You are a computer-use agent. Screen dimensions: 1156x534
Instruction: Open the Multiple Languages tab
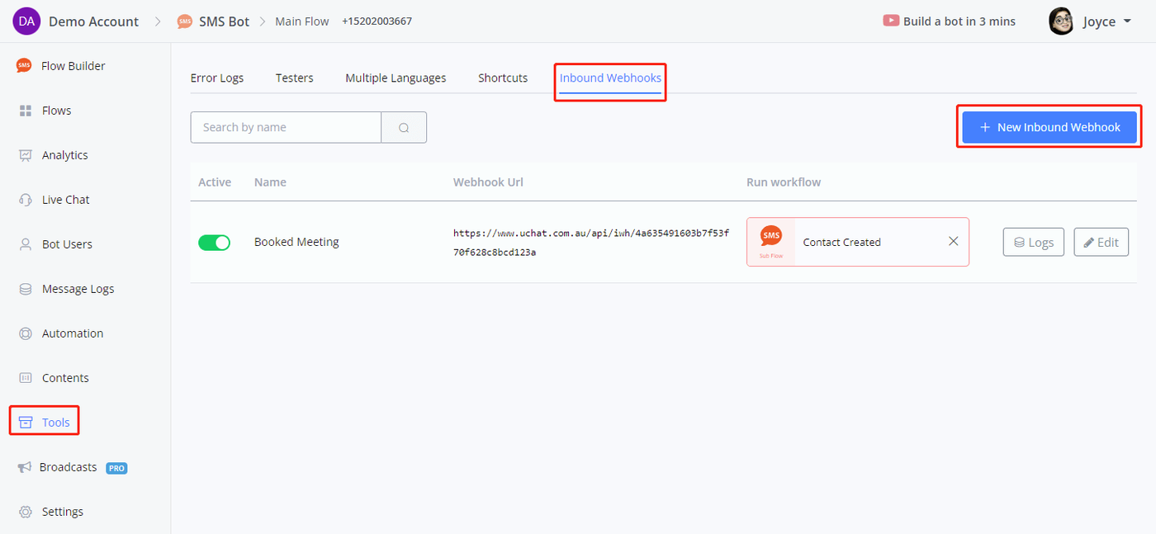(x=396, y=78)
